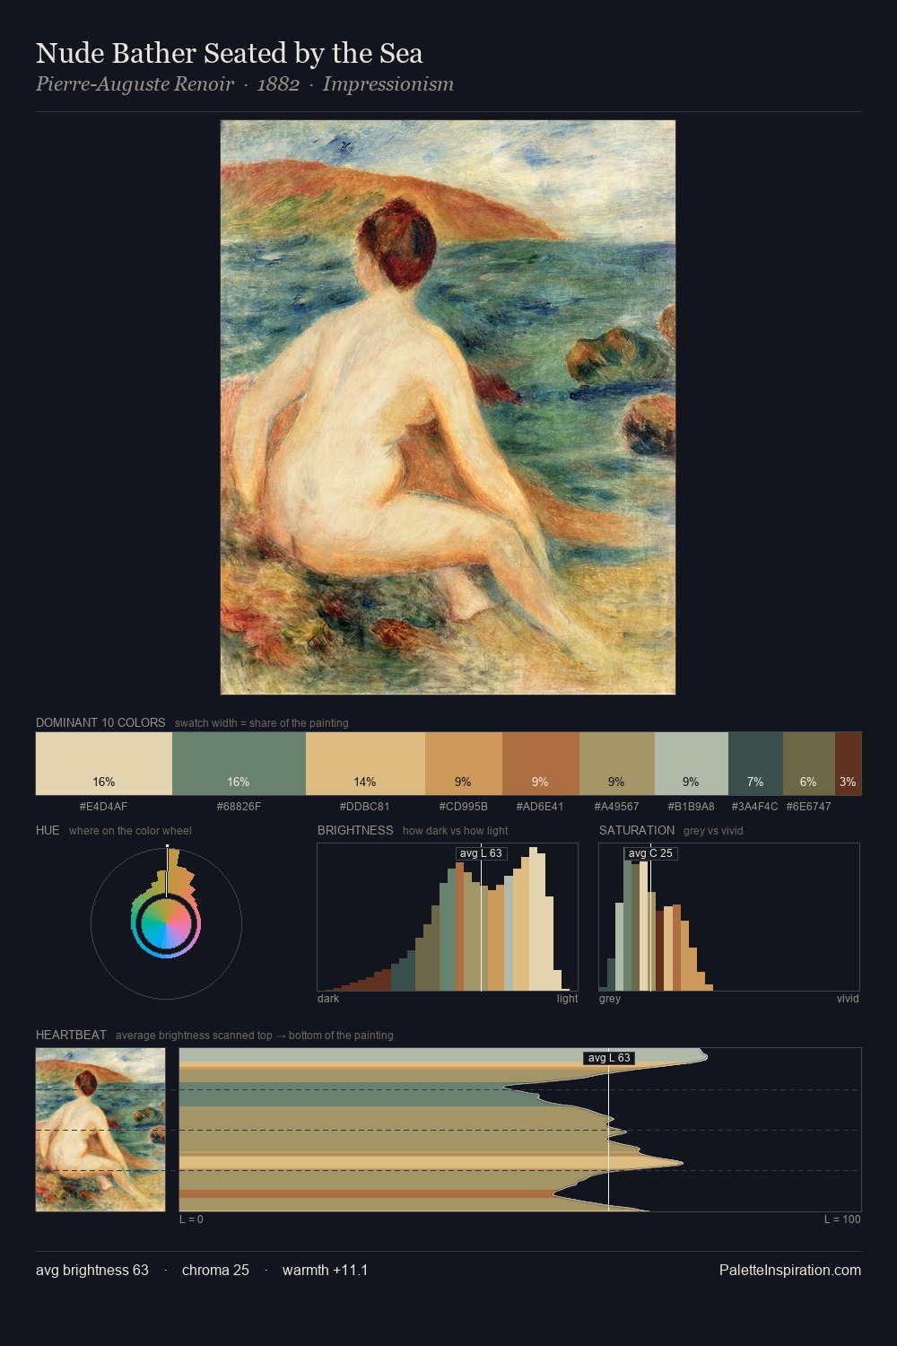Click the painting title heading

(x=230, y=53)
